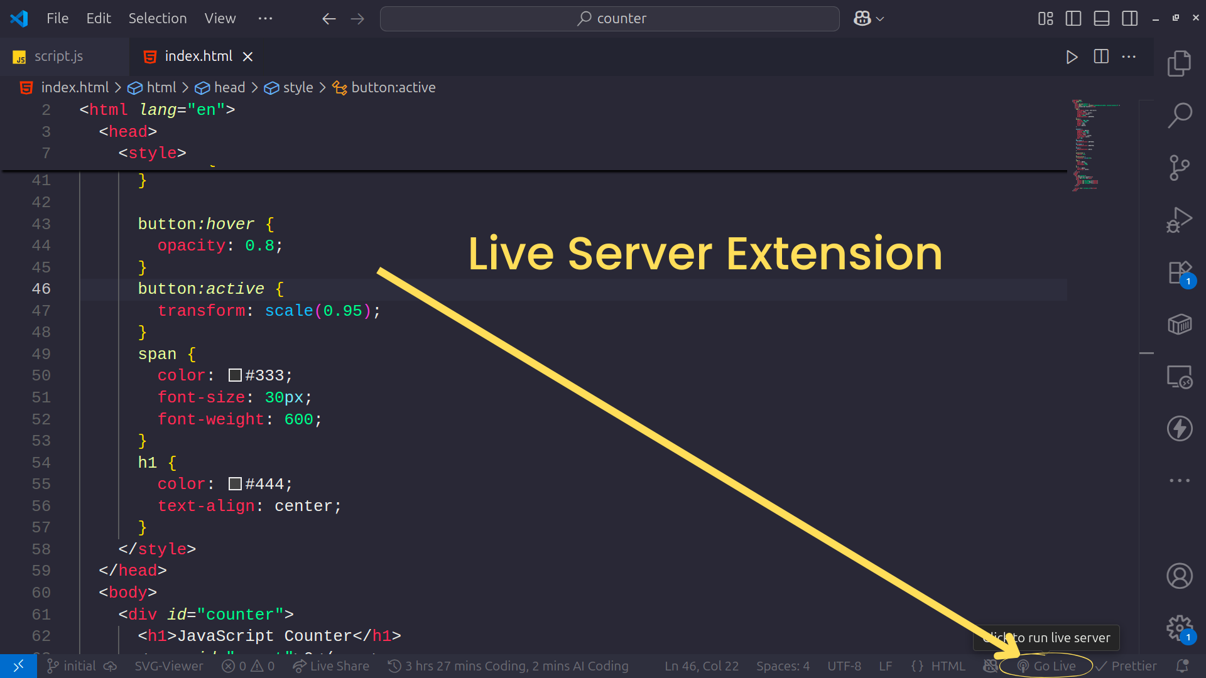Open the Extensions view

point(1179,273)
